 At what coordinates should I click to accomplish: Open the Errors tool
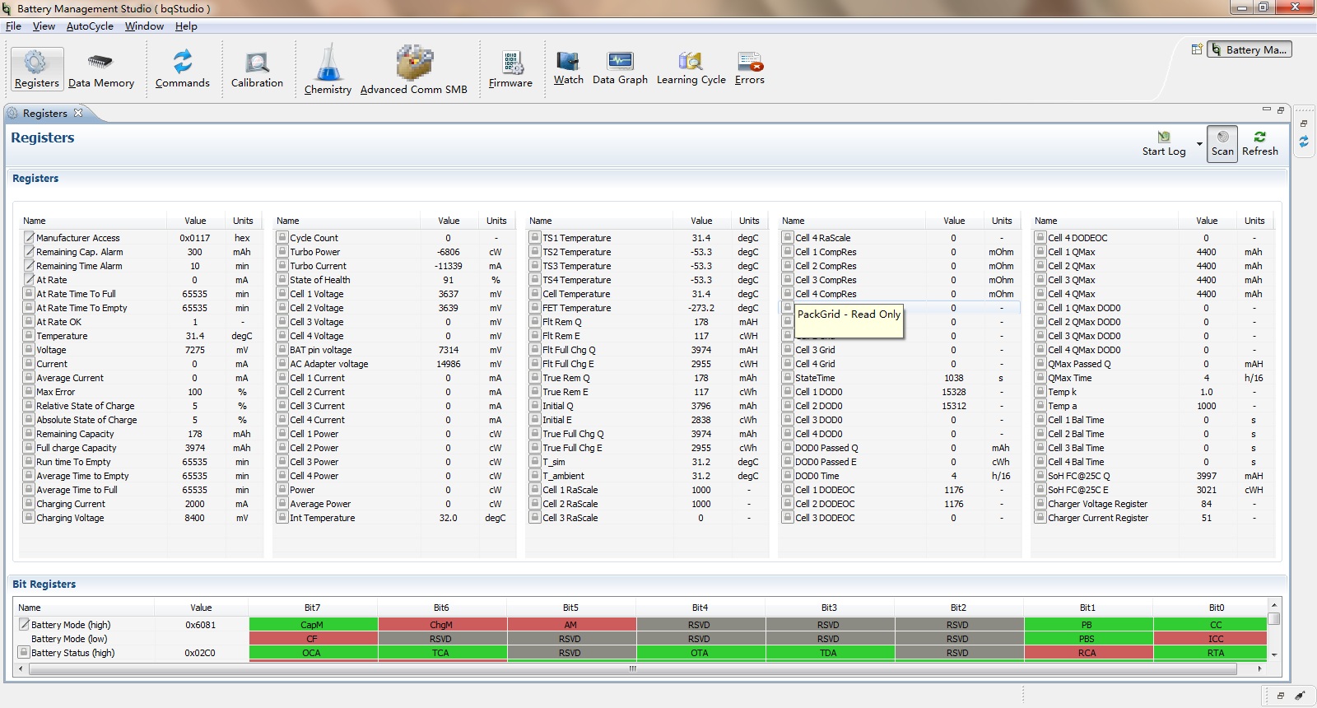click(750, 68)
